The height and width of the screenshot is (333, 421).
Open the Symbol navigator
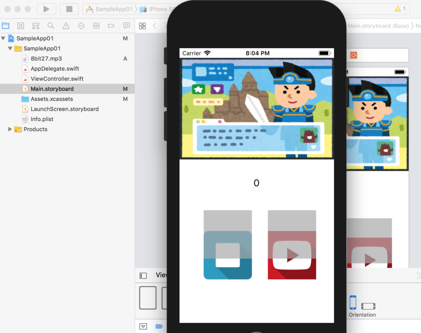click(36, 26)
